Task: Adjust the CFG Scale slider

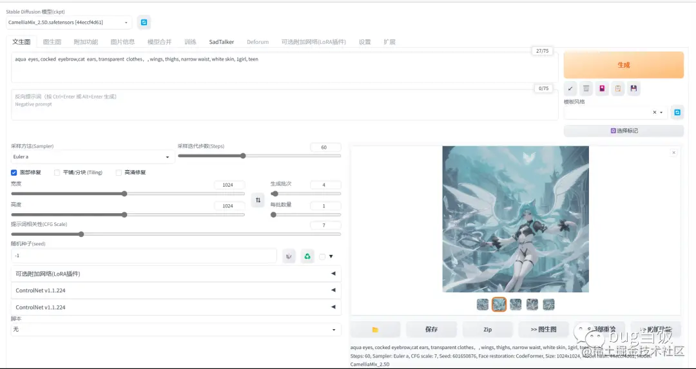Action: (176, 234)
